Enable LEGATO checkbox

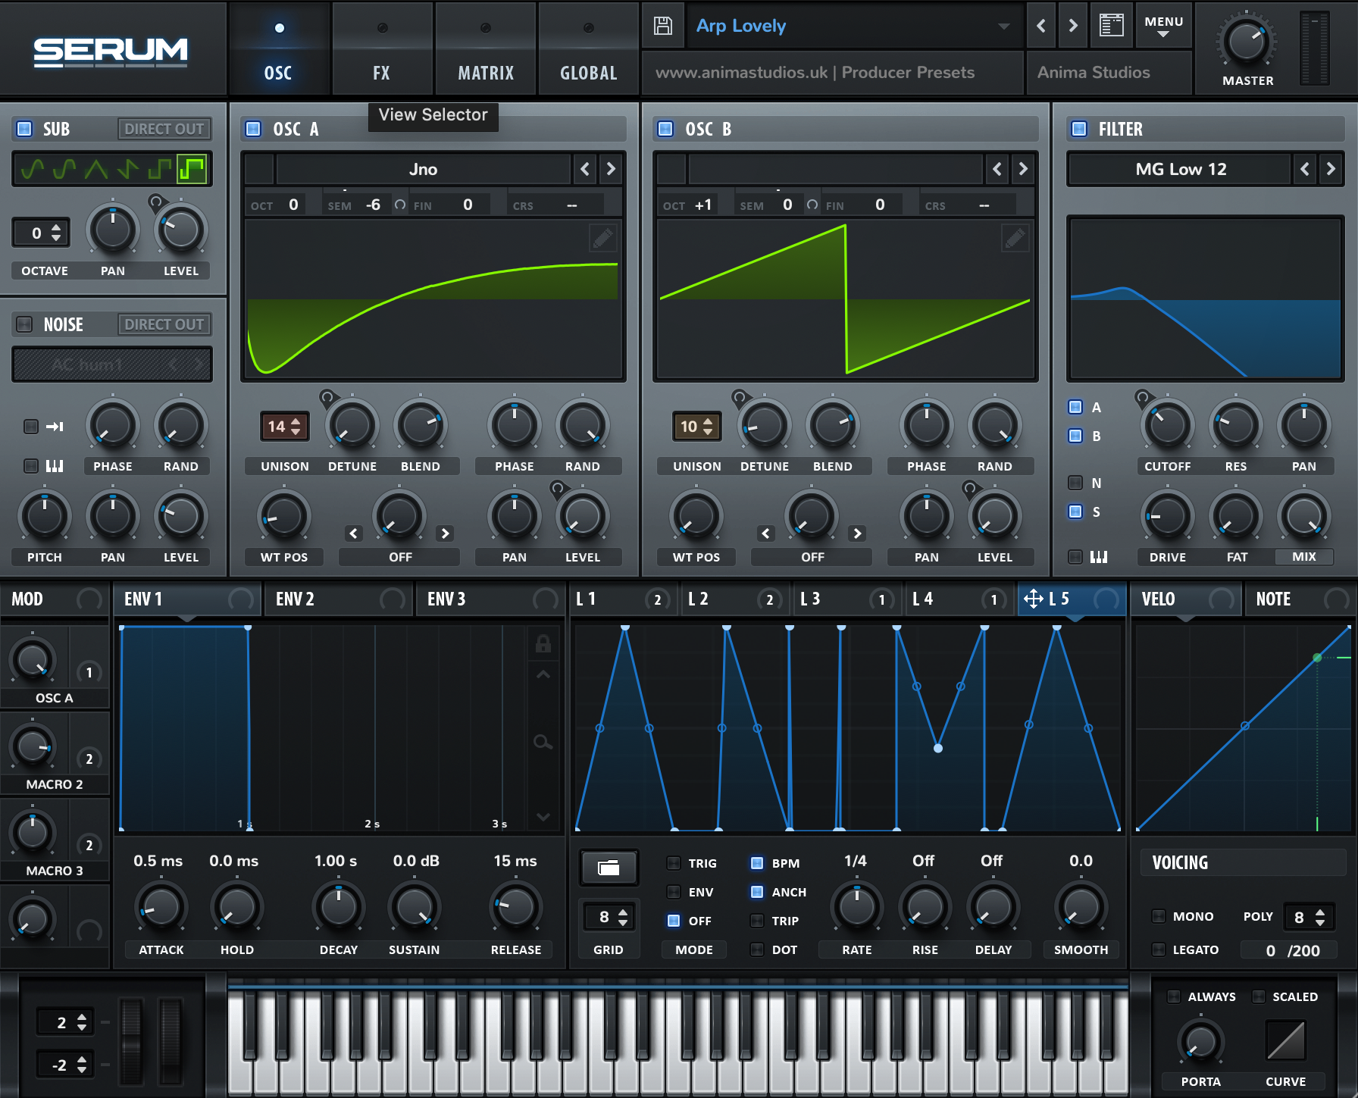(x=1159, y=949)
